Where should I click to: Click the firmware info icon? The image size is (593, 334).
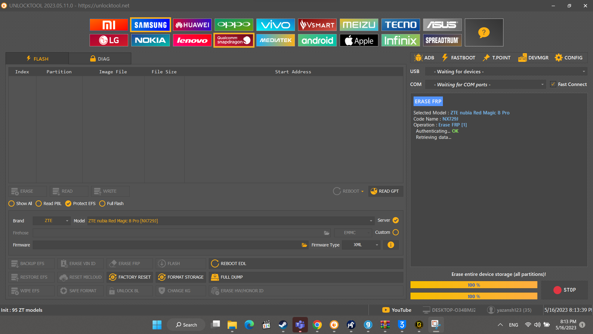click(x=391, y=245)
